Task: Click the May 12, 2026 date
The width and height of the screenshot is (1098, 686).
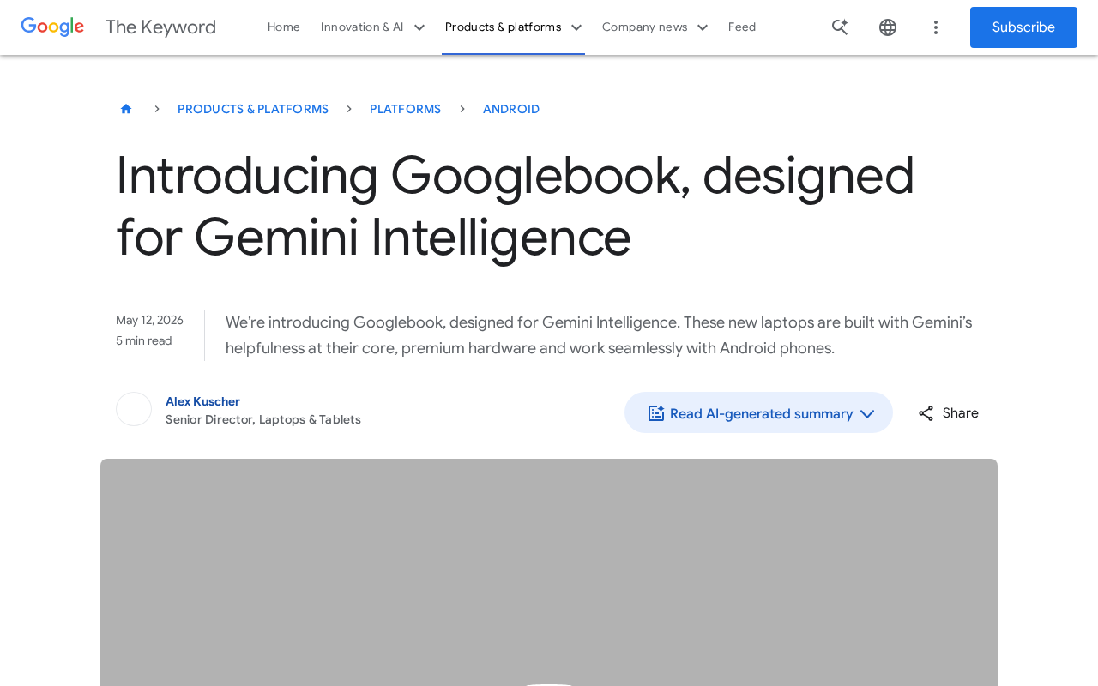Action: coord(149,320)
